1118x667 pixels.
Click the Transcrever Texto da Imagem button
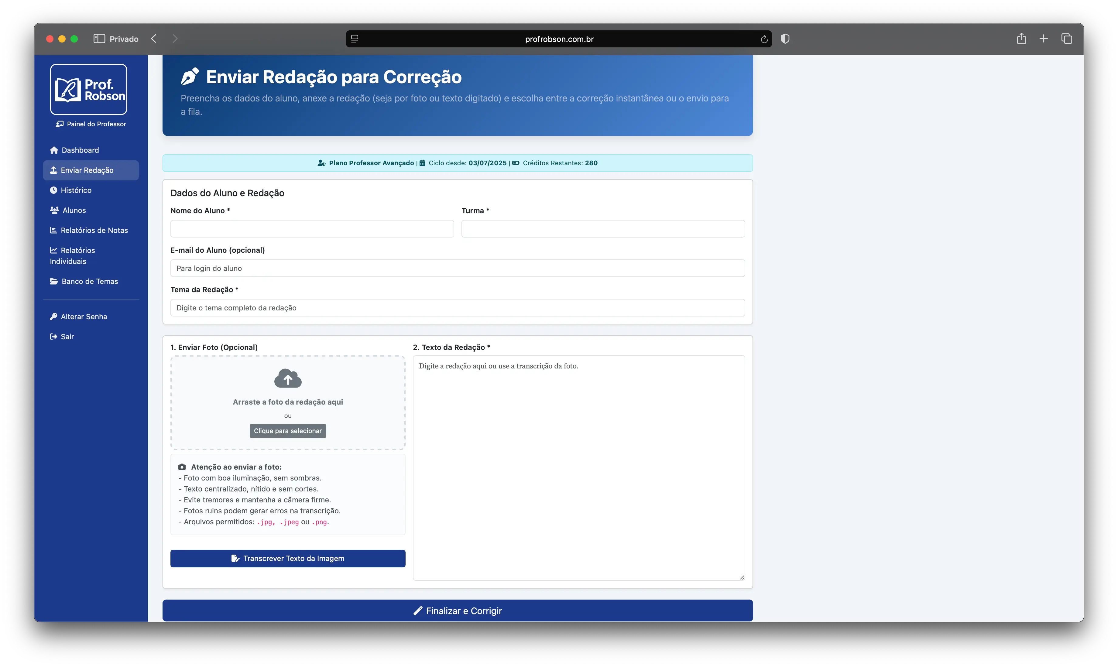coord(288,558)
